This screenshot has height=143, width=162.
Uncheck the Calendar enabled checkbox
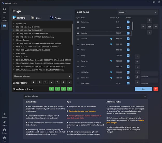pyautogui.click(x=128, y=33)
